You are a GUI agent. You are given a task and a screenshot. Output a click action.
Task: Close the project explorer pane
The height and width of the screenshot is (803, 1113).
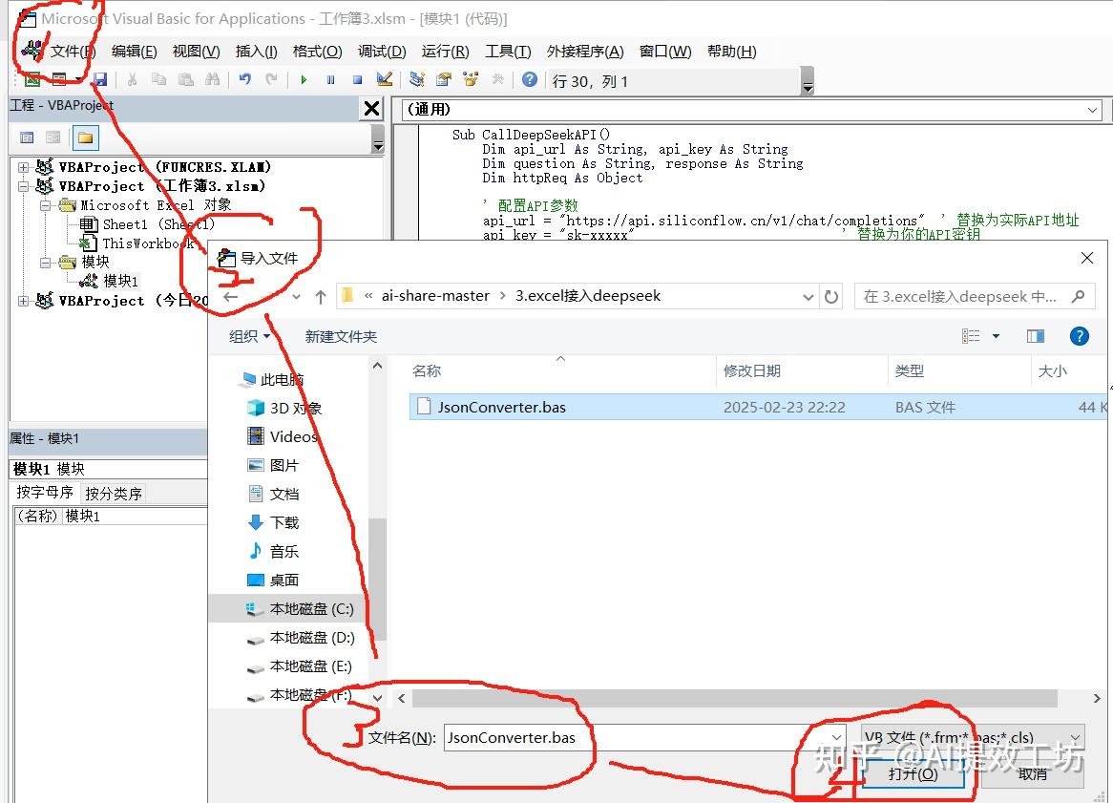[x=372, y=109]
